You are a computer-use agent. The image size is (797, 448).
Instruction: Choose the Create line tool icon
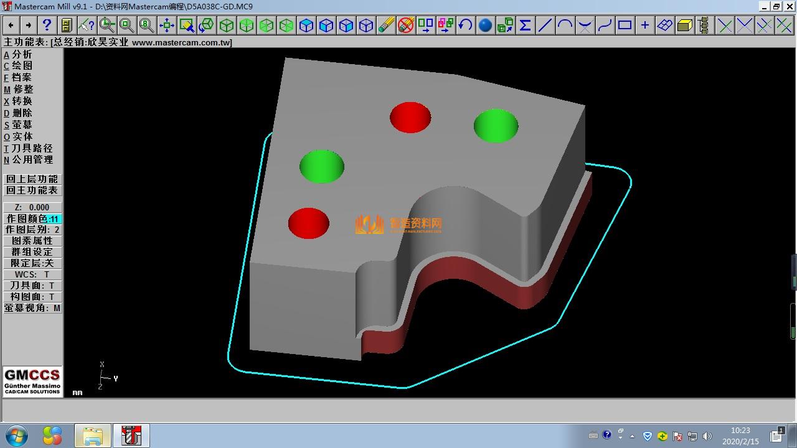[x=545, y=25]
